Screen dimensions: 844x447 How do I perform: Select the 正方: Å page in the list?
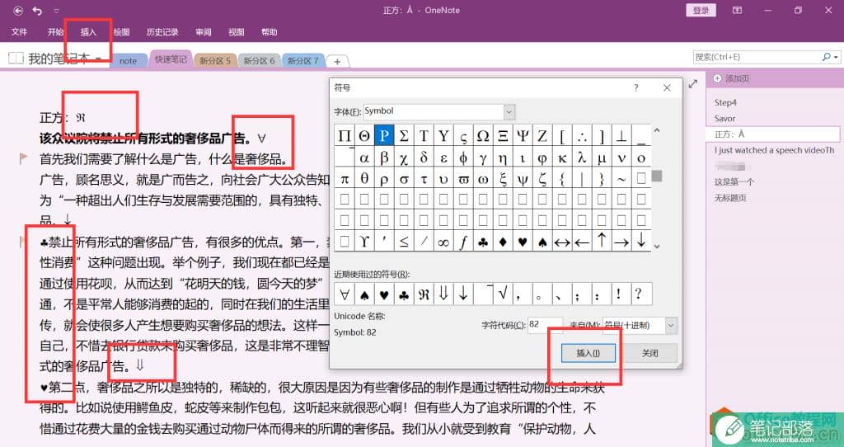pos(772,134)
